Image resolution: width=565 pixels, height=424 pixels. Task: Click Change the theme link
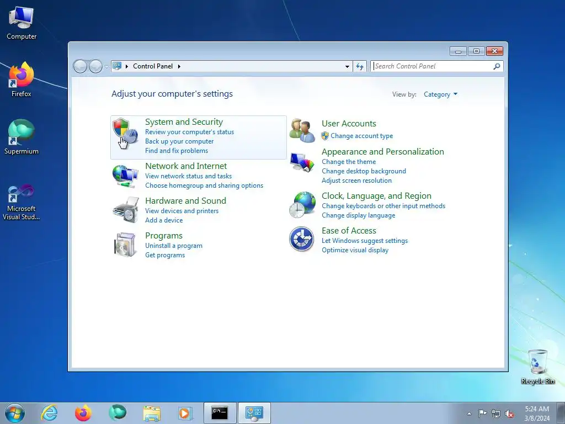click(349, 162)
